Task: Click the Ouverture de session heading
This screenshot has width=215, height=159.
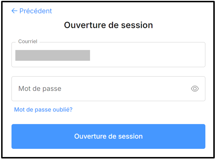Action: tap(108, 25)
